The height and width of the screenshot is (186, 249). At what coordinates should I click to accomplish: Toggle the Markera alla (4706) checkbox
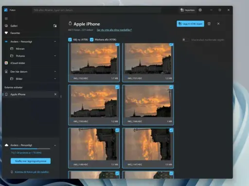click(x=91, y=40)
